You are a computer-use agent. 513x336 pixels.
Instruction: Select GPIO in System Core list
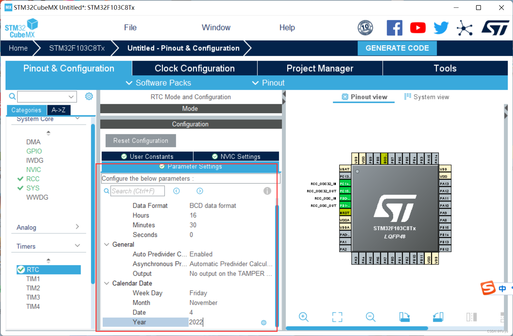click(x=34, y=151)
